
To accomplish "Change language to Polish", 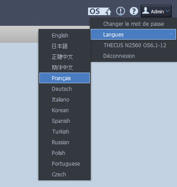I will point(64,153).
